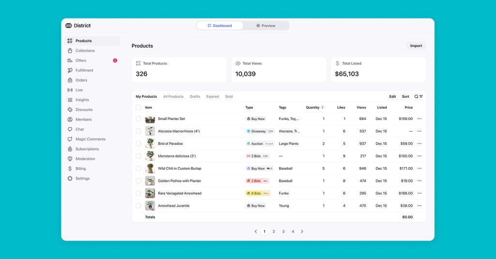Open the Fulfillment sidebar icon
Image resolution: width=496 pixels, height=259 pixels.
[x=70, y=70]
